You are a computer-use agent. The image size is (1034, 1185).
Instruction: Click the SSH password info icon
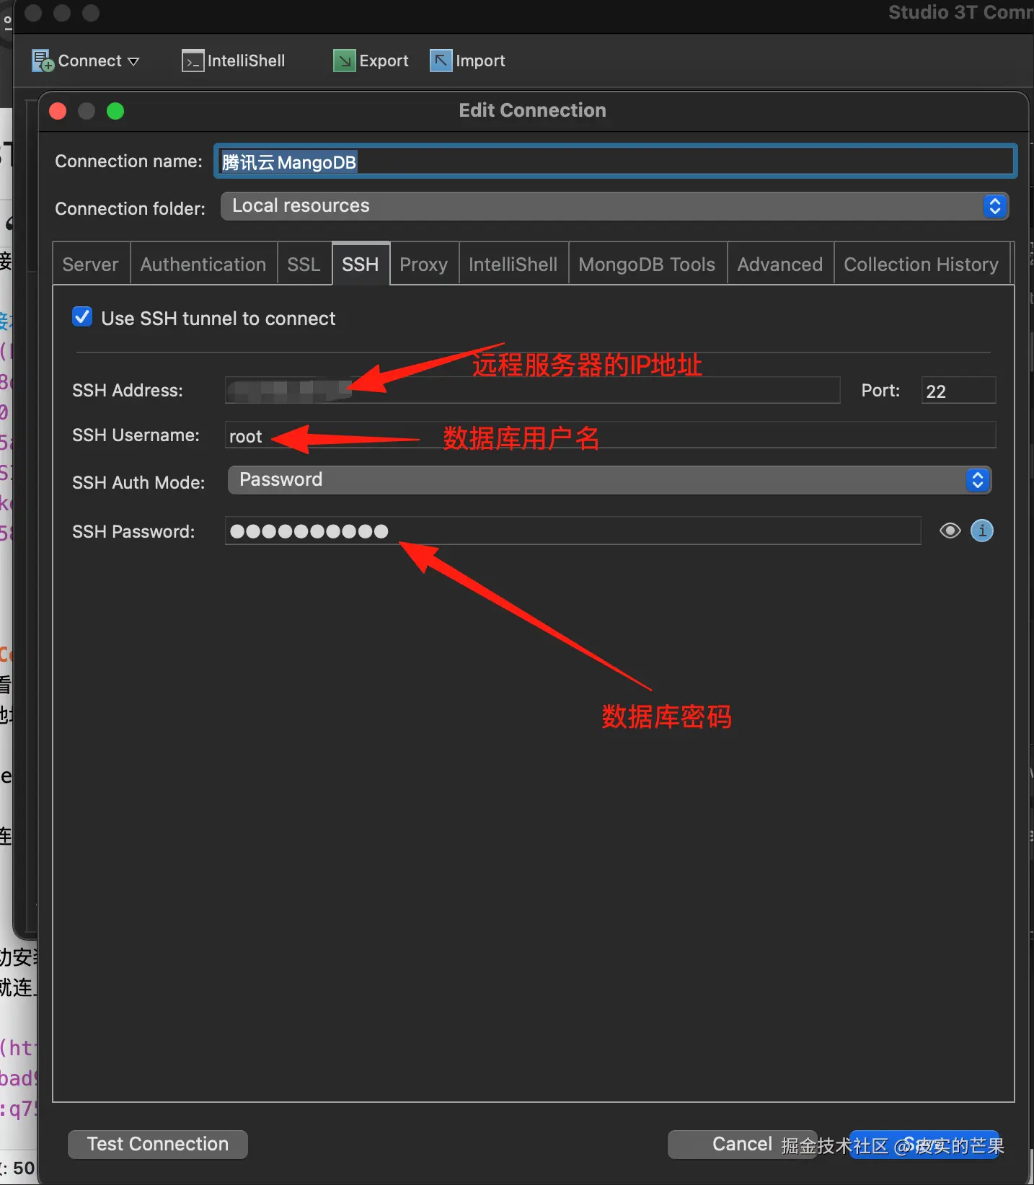[982, 531]
